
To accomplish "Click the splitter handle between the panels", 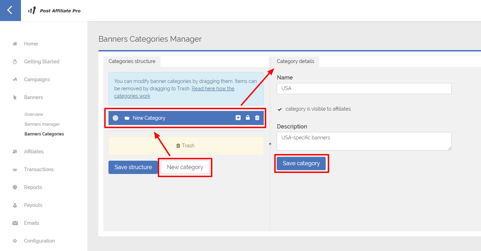I will (270, 144).
